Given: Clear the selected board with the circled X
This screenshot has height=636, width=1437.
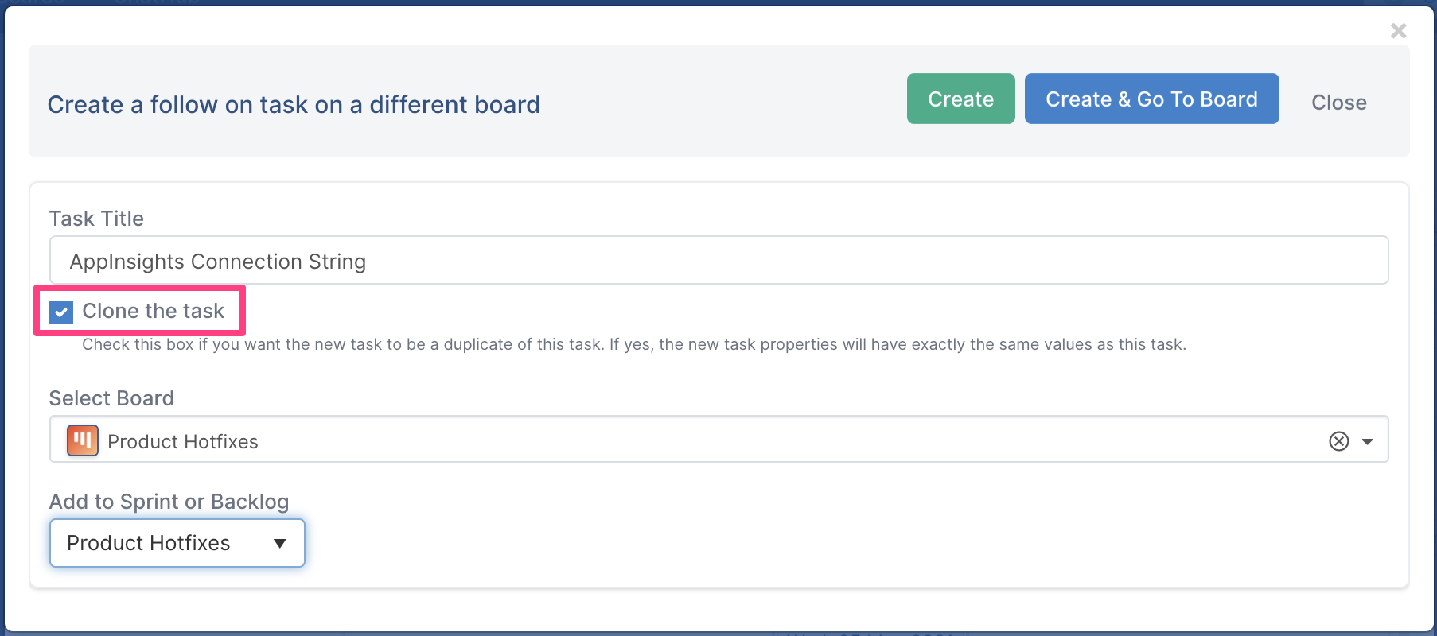Looking at the screenshot, I should pyautogui.click(x=1339, y=441).
